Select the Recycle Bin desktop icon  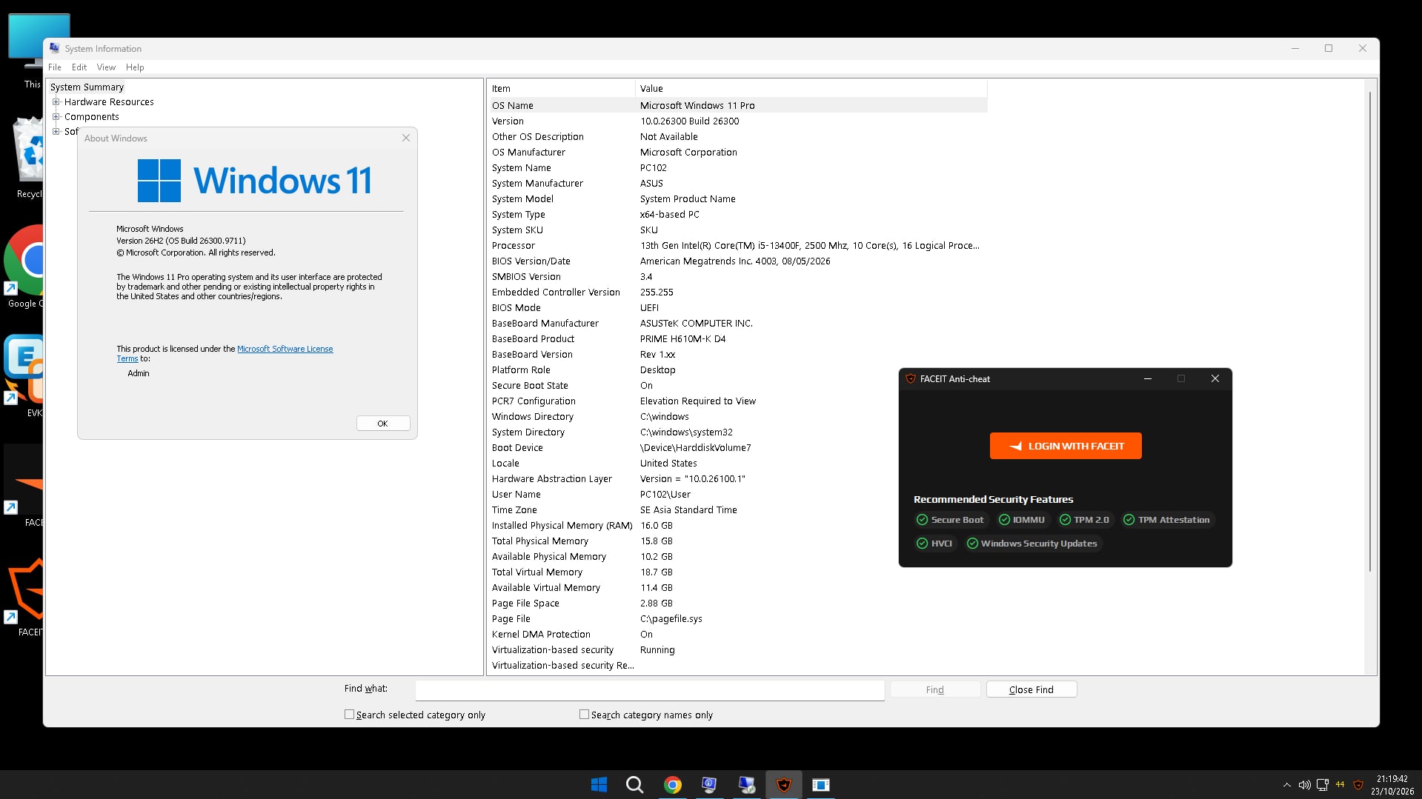click(x=28, y=158)
